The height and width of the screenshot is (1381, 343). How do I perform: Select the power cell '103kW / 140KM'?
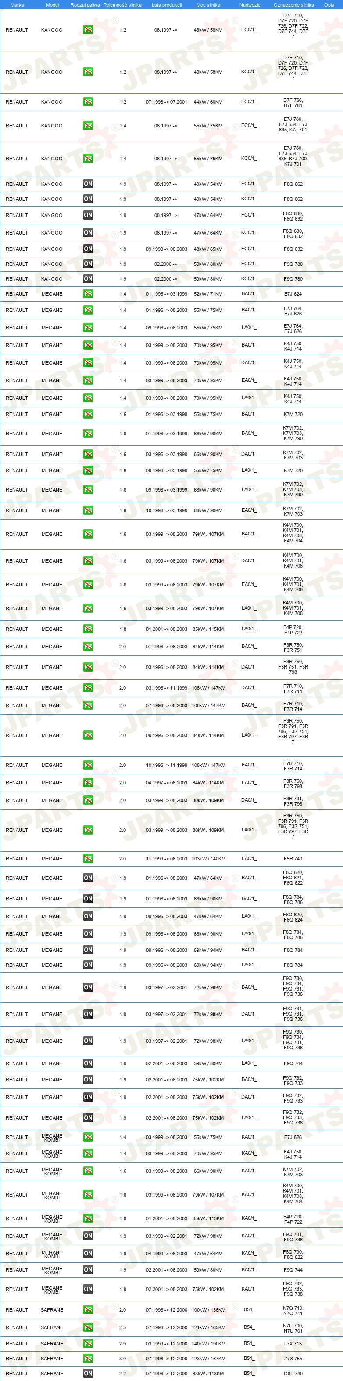(x=208, y=859)
